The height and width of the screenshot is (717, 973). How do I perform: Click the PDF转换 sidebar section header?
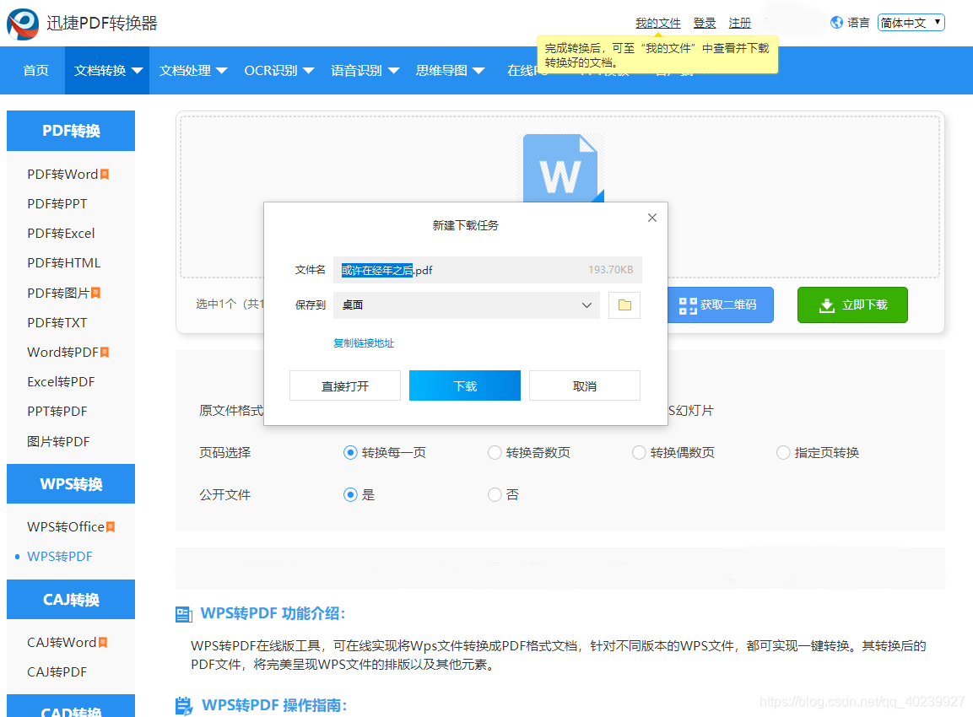point(71,131)
